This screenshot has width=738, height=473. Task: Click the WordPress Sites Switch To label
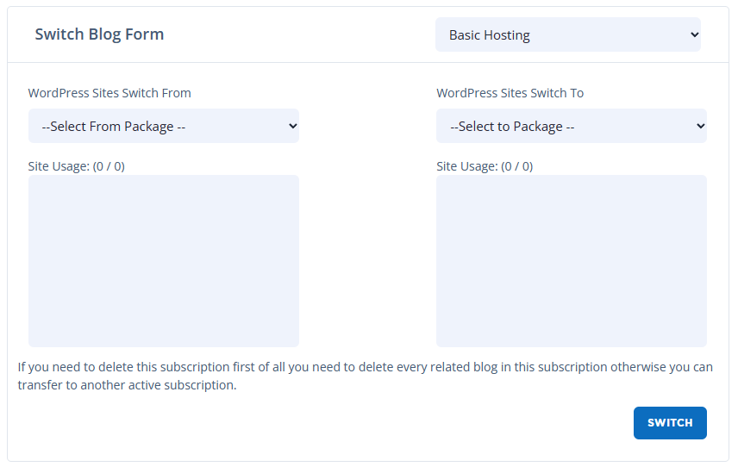click(510, 93)
